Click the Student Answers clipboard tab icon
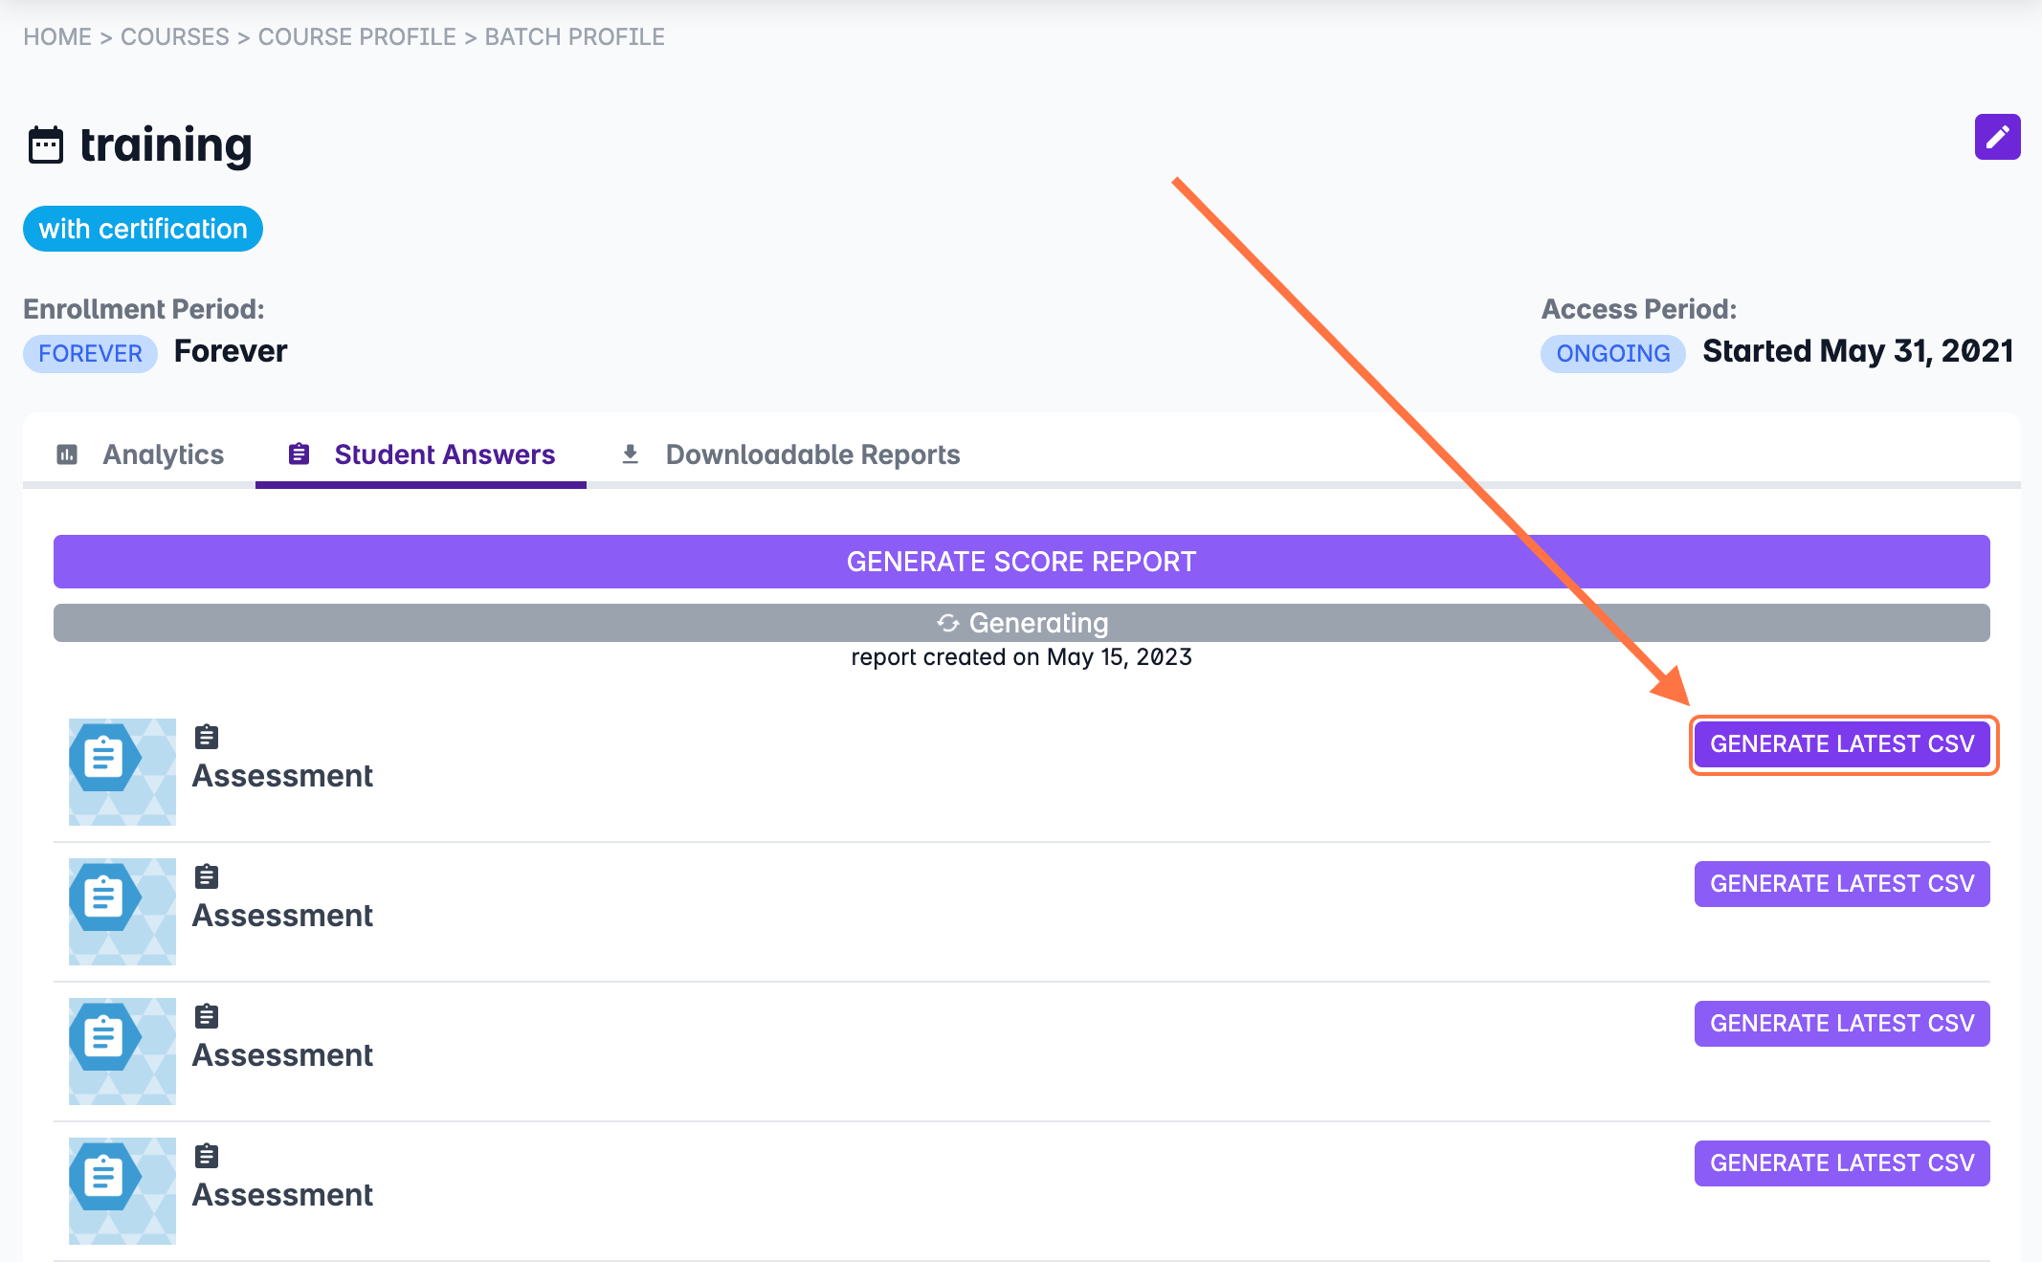2042x1262 pixels. pos(299,454)
